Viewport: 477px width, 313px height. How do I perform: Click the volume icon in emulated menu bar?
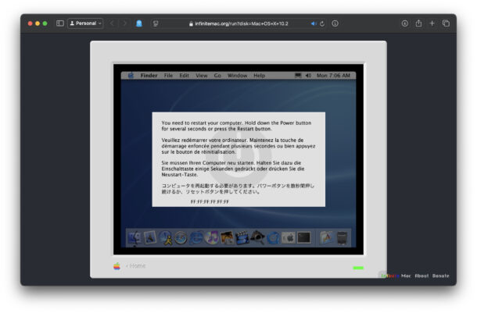[x=309, y=76]
